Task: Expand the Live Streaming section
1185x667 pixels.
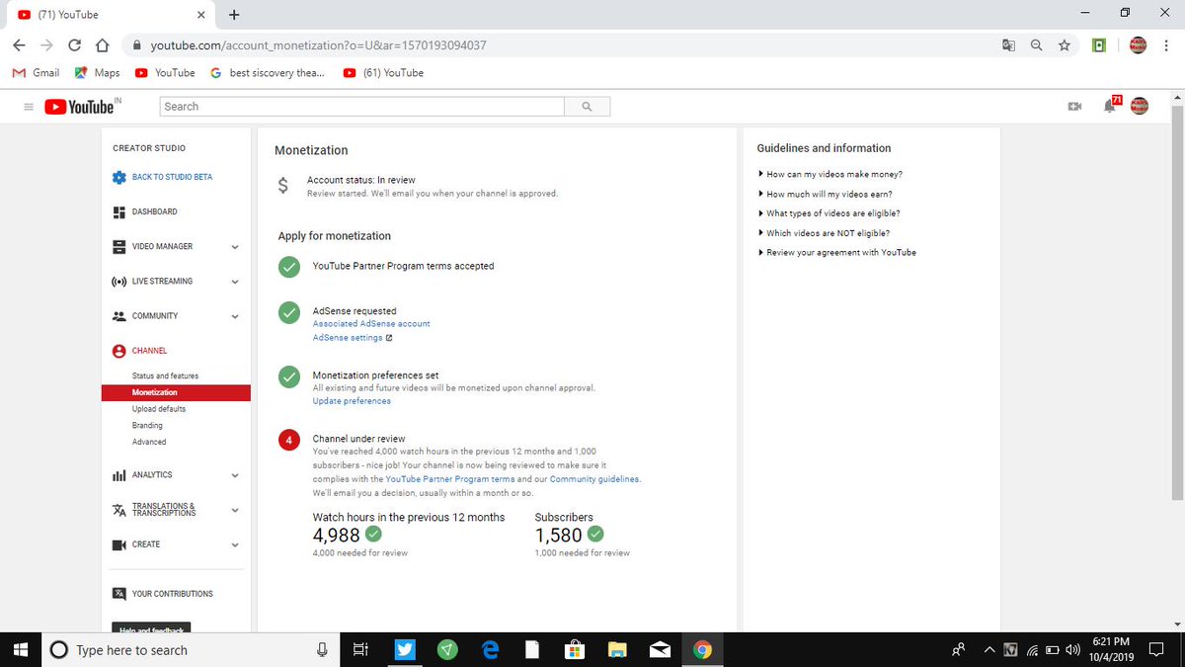Action: coord(235,282)
